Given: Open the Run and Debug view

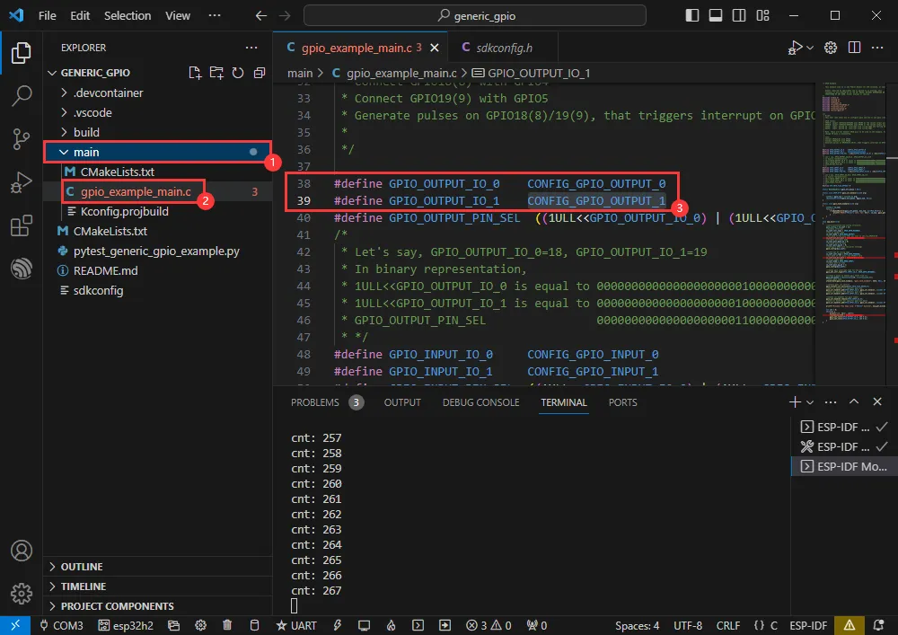Looking at the screenshot, I should click(x=21, y=182).
